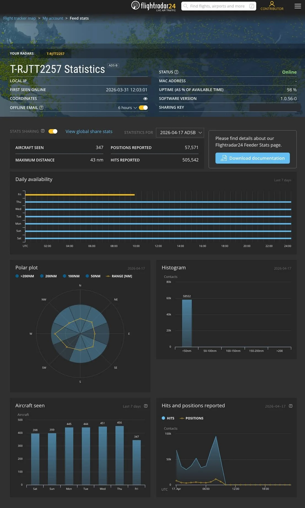
Task: Click the Feed stats breadcrumb text
Action: tap(79, 18)
